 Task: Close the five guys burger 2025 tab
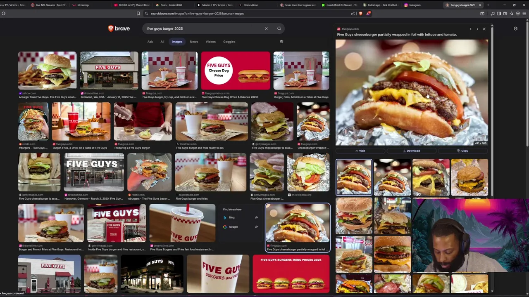480,5
